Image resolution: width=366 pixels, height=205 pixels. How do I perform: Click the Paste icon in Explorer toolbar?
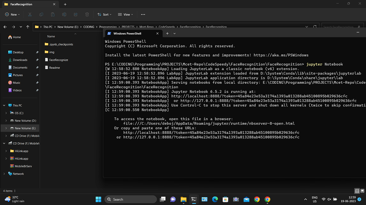(53, 14)
